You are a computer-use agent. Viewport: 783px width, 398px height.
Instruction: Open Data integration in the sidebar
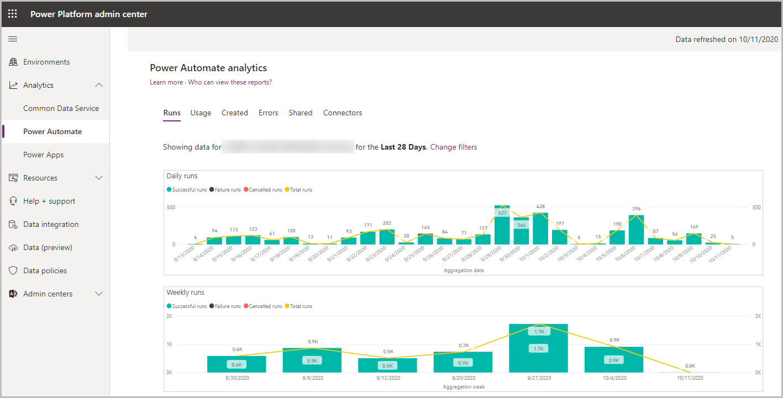(x=51, y=224)
